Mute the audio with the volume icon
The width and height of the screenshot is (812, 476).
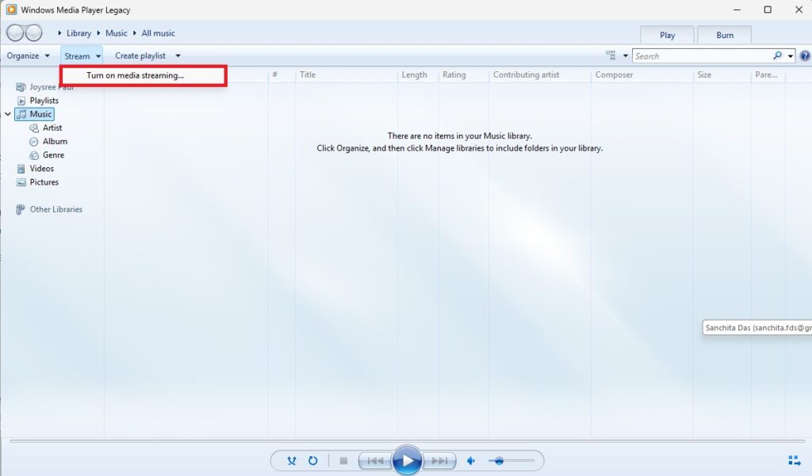click(471, 460)
